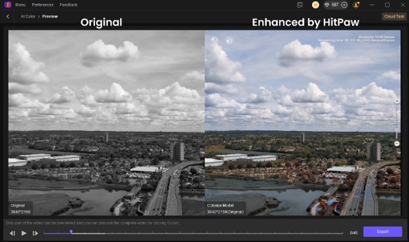Click the remaining time status text
The image size is (409, 242).
357,40
